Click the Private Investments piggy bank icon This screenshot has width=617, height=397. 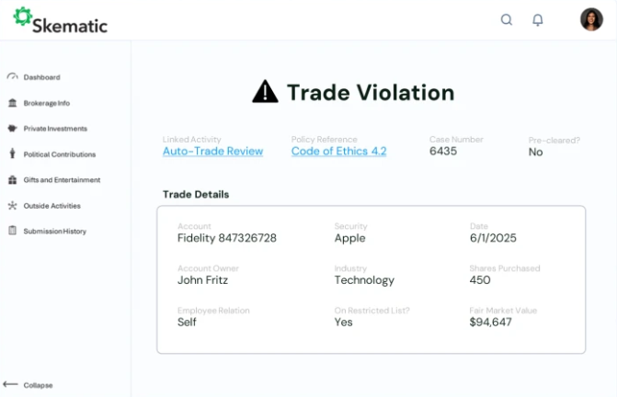[12, 129]
